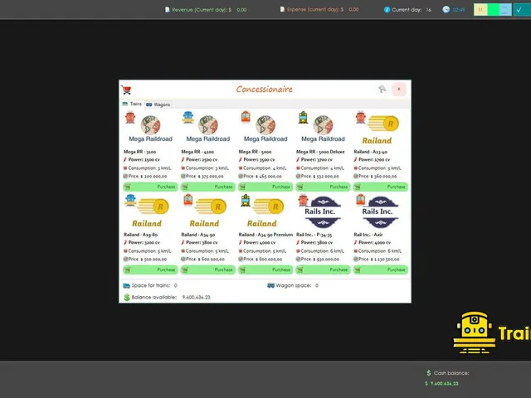Click the Price $ 800 000,00 text
The width and height of the screenshot is (531, 398).
(262, 259)
